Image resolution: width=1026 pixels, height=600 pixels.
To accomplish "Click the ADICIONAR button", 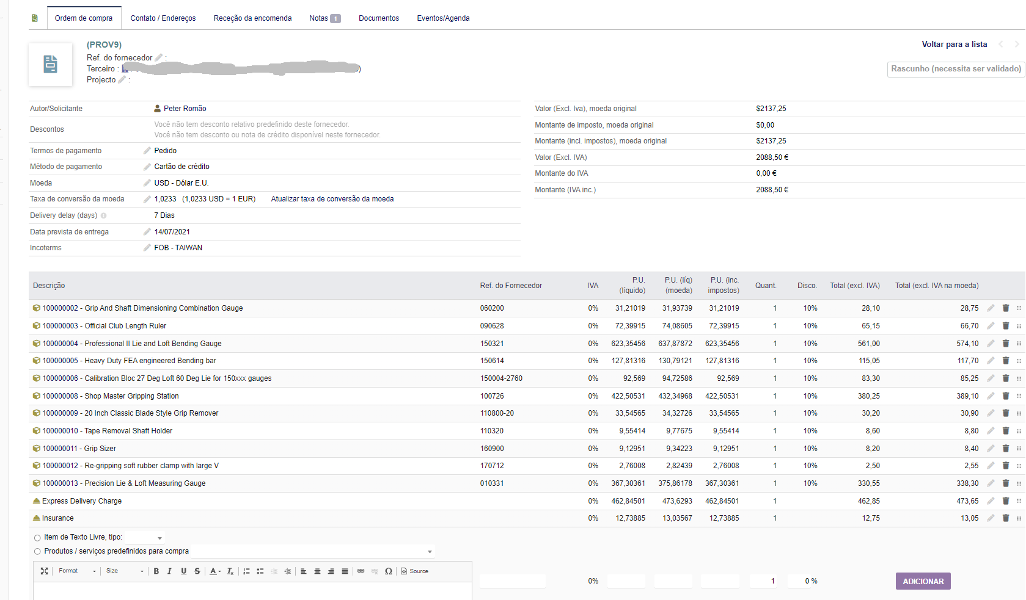I will coord(923,582).
